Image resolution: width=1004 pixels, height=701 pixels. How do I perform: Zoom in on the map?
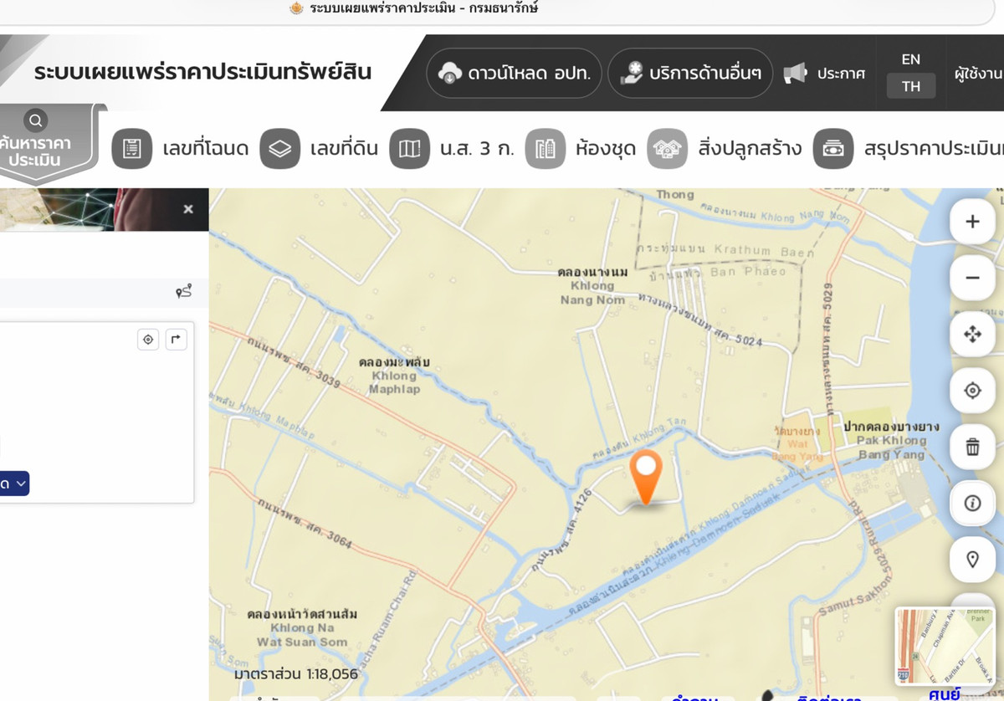pyautogui.click(x=972, y=222)
